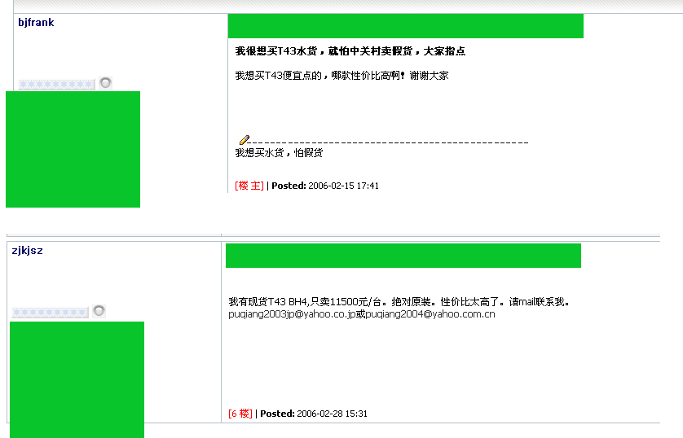
Task: Click the status circle icon under bjfrank
Action: tap(105, 83)
